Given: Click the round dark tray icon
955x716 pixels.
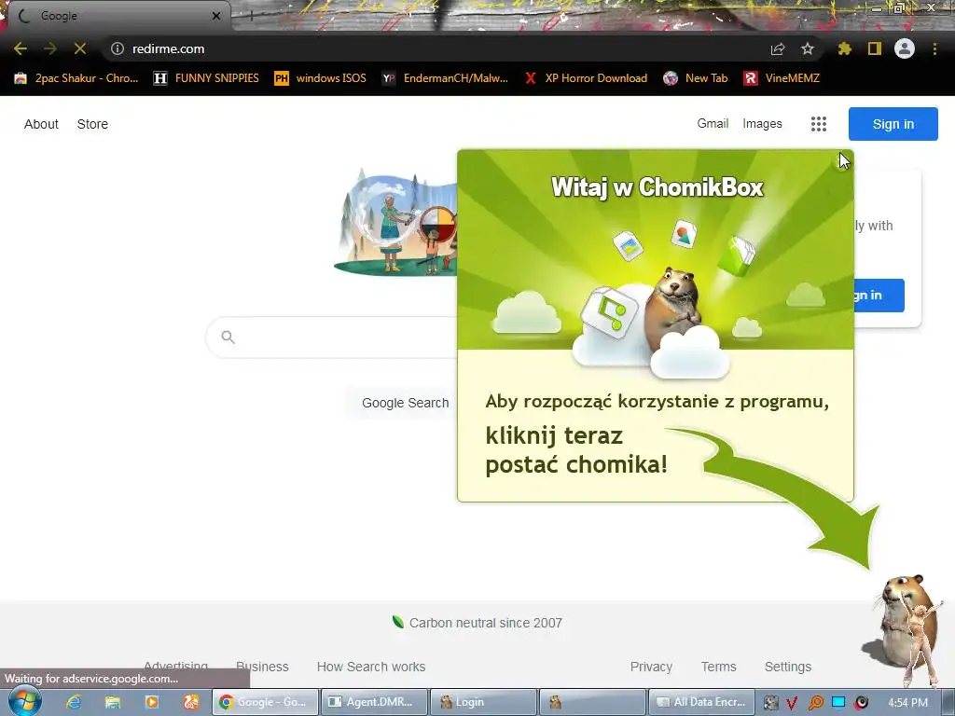Looking at the screenshot, I should 861,703.
